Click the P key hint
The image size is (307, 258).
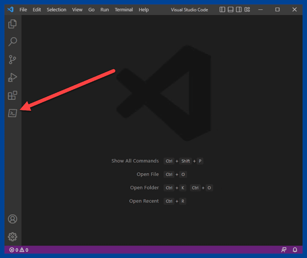coord(200,161)
